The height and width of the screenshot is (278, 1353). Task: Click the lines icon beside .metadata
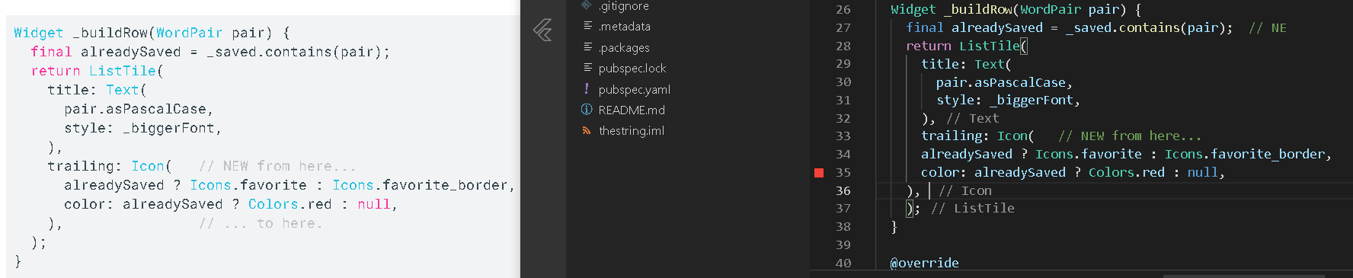tap(587, 26)
